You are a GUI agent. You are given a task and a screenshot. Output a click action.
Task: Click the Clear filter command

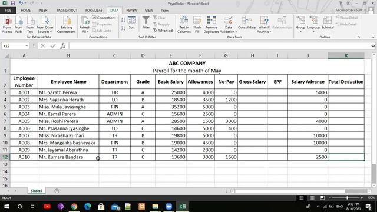tap(159, 18)
